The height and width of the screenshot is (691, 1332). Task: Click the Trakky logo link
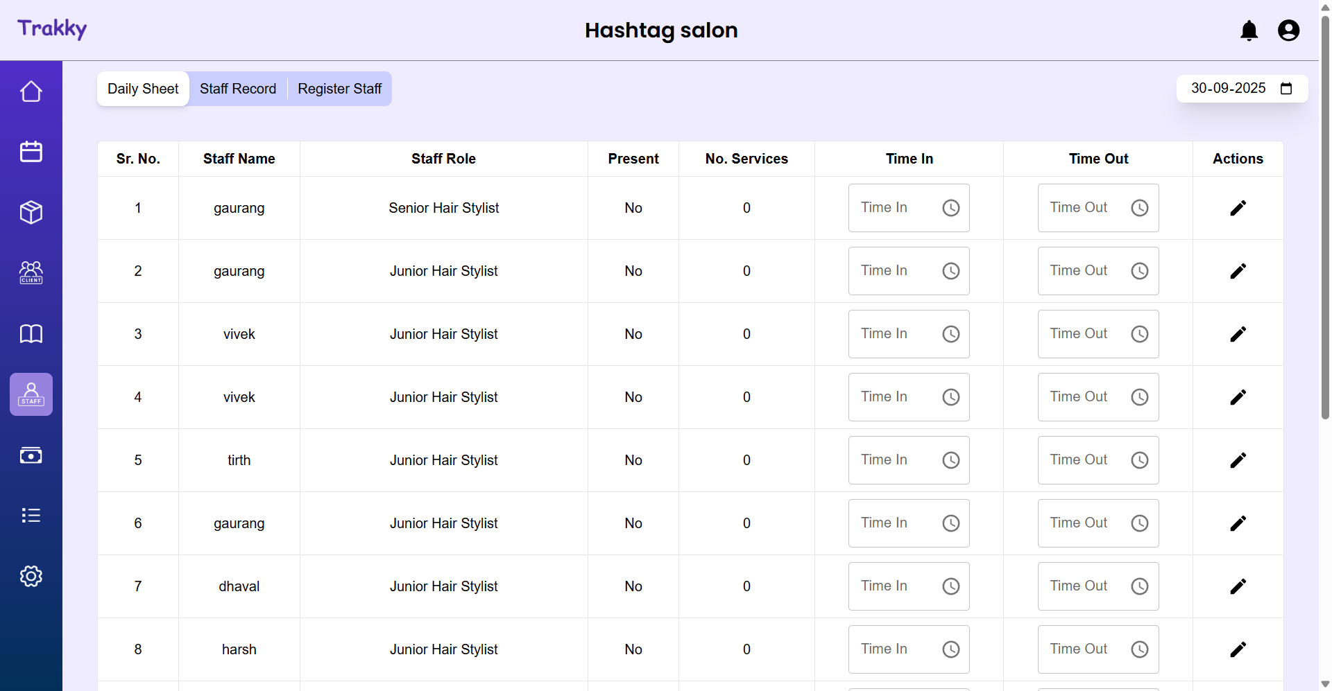tap(52, 29)
